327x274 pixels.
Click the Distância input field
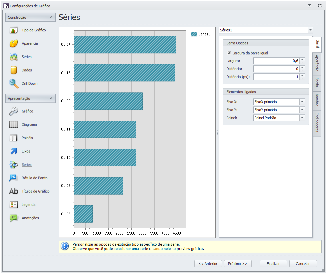[x=277, y=69]
